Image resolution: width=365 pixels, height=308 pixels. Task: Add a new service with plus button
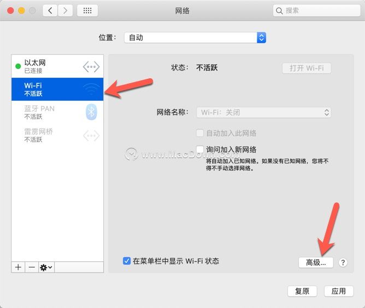click(x=18, y=267)
